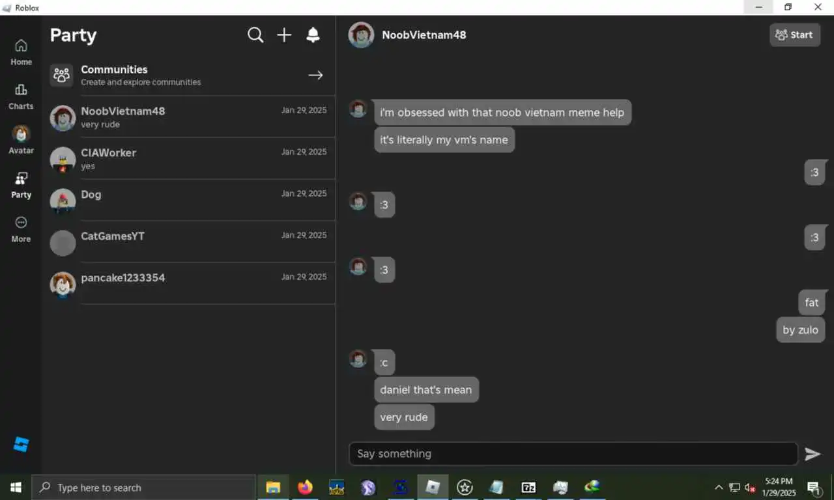Click CIAWorker's avatar thumbnail
Screen dimensions: 834x500
(63, 160)
